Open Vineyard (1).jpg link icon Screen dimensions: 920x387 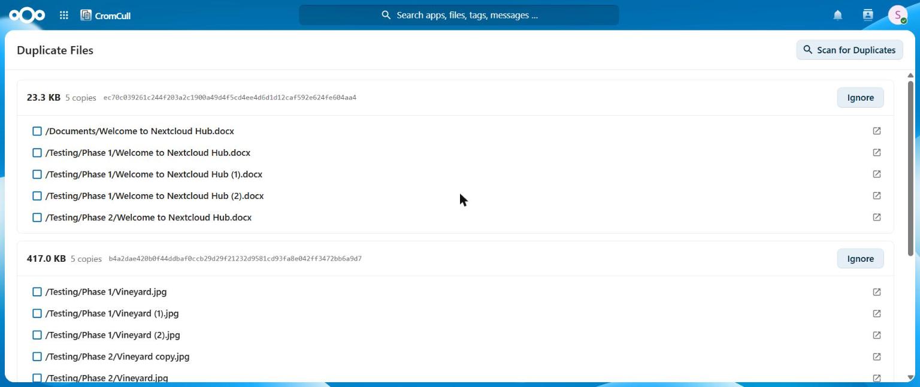tap(877, 313)
